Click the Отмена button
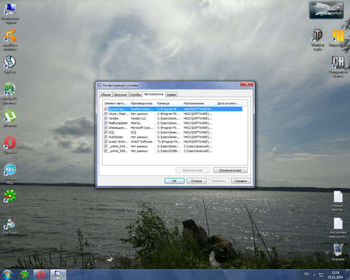 point(197,181)
